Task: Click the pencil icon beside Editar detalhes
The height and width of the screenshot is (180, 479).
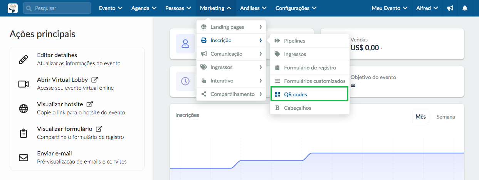Action: tap(24, 59)
